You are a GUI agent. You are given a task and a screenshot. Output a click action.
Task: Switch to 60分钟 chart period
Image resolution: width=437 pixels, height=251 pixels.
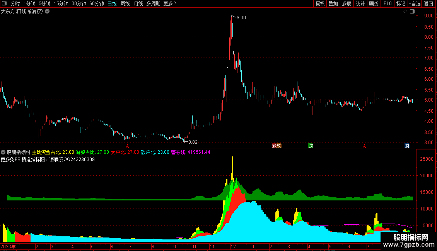coord(97,3)
